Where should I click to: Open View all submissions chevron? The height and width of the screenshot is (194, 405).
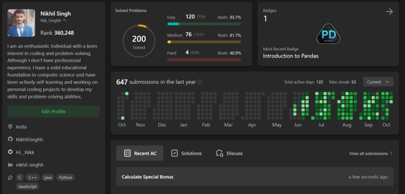pos(391,153)
